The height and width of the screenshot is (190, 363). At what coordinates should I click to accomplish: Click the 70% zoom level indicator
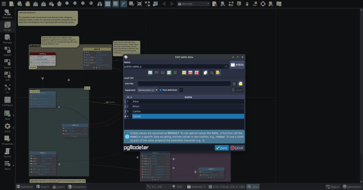click(x=178, y=187)
